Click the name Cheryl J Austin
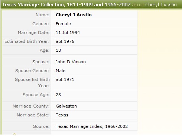Viewport: 182px width, 136px height. pos(74,15)
